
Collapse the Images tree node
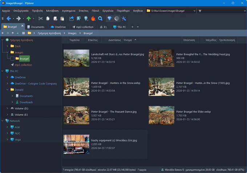pos(7,52)
